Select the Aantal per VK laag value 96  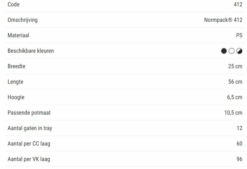239,159
